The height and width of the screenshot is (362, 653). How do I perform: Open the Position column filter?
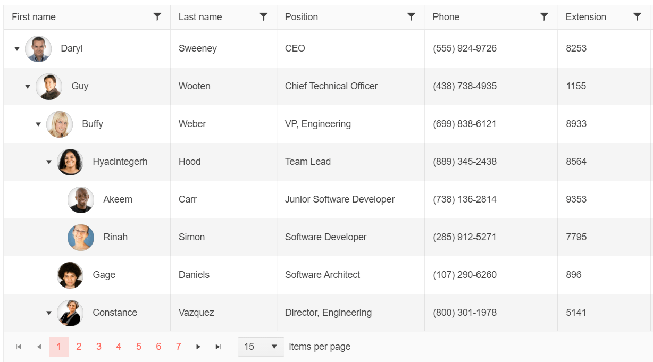[411, 16]
